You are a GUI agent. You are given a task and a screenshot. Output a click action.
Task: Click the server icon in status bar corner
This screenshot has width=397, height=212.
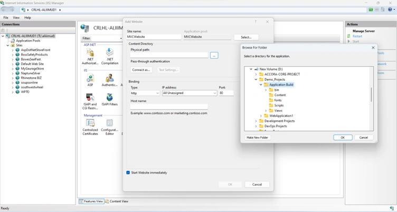(392, 208)
